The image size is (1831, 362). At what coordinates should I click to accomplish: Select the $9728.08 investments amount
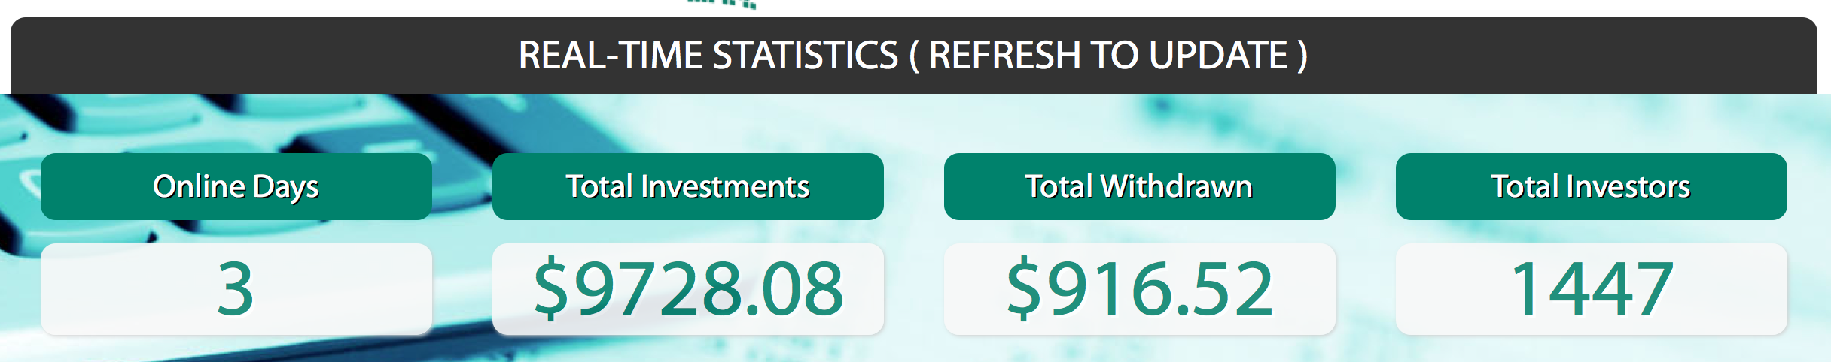point(687,289)
